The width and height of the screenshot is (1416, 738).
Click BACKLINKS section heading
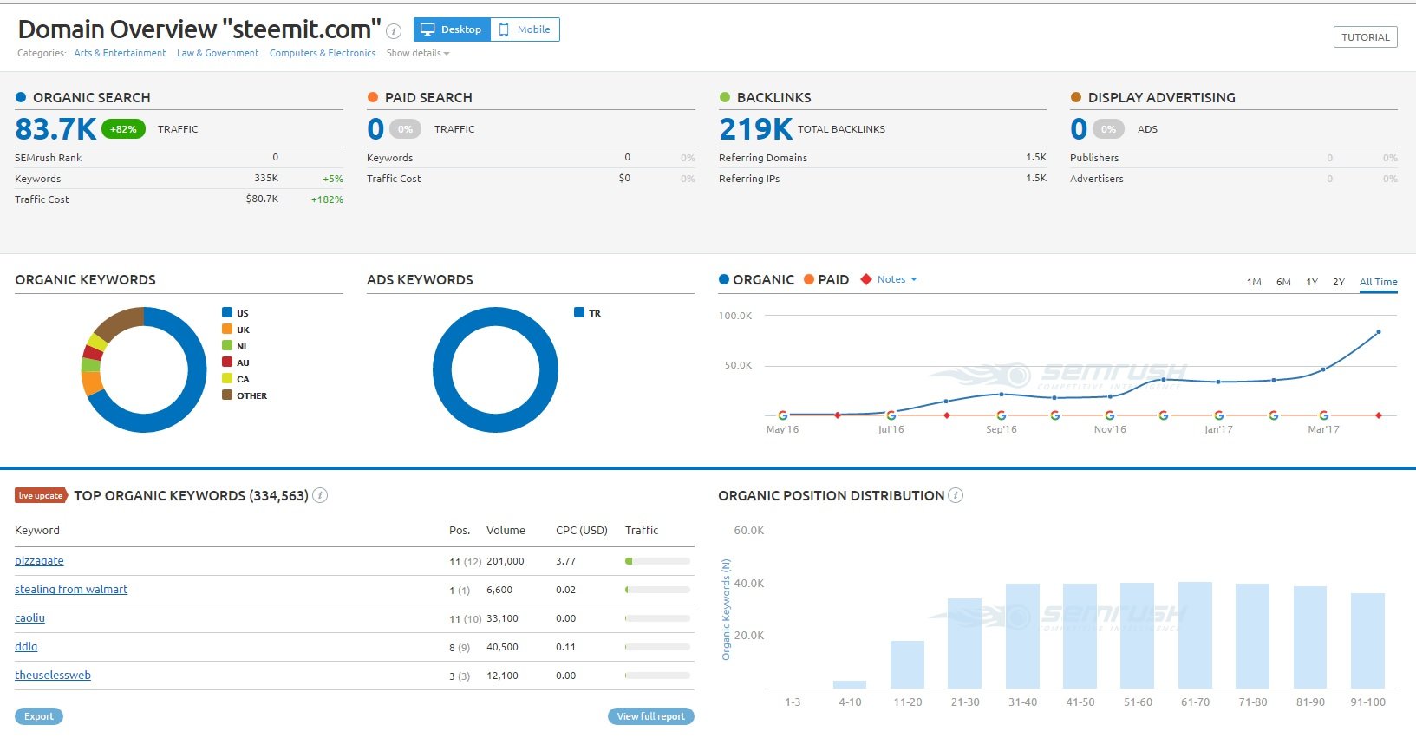[x=774, y=97]
